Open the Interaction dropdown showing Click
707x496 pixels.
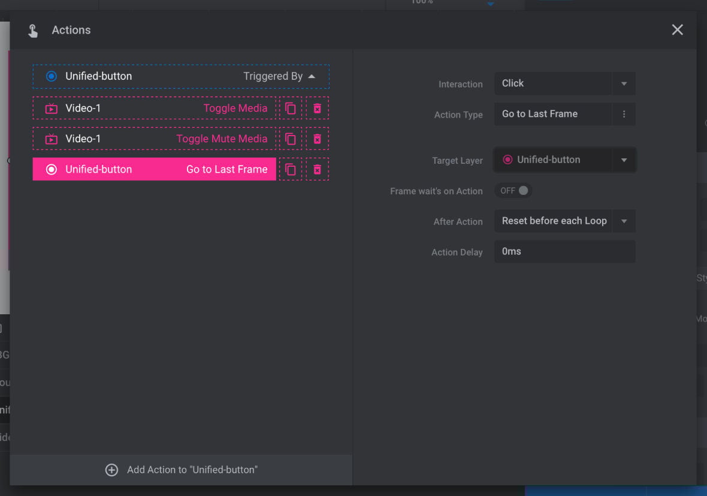564,83
